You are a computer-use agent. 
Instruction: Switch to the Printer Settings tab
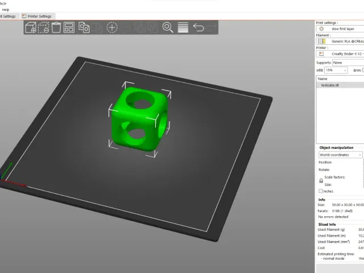click(37, 16)
